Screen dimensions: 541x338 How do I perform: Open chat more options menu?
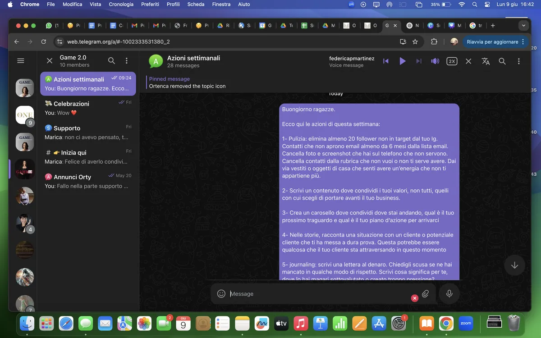click(x=519, y=61)
